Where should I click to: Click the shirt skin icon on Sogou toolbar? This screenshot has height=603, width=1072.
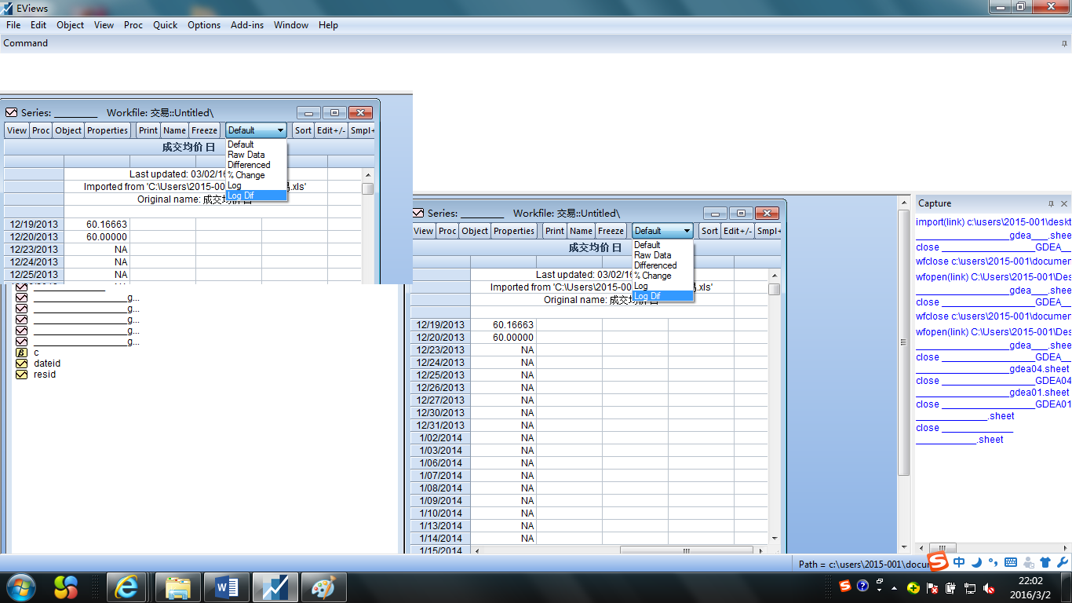(1045, 562)
